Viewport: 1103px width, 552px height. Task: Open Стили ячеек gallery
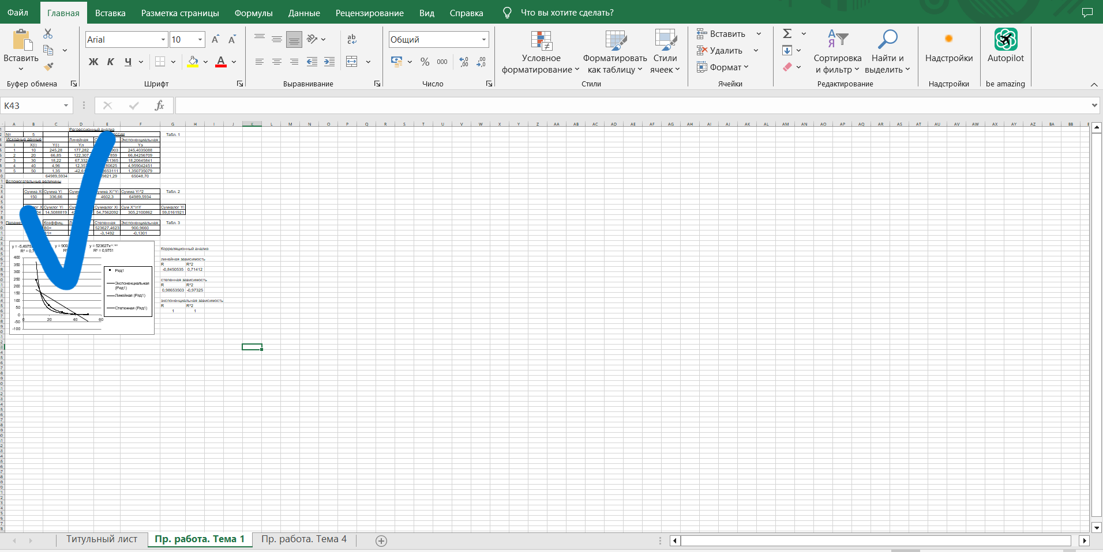point(665,52)
